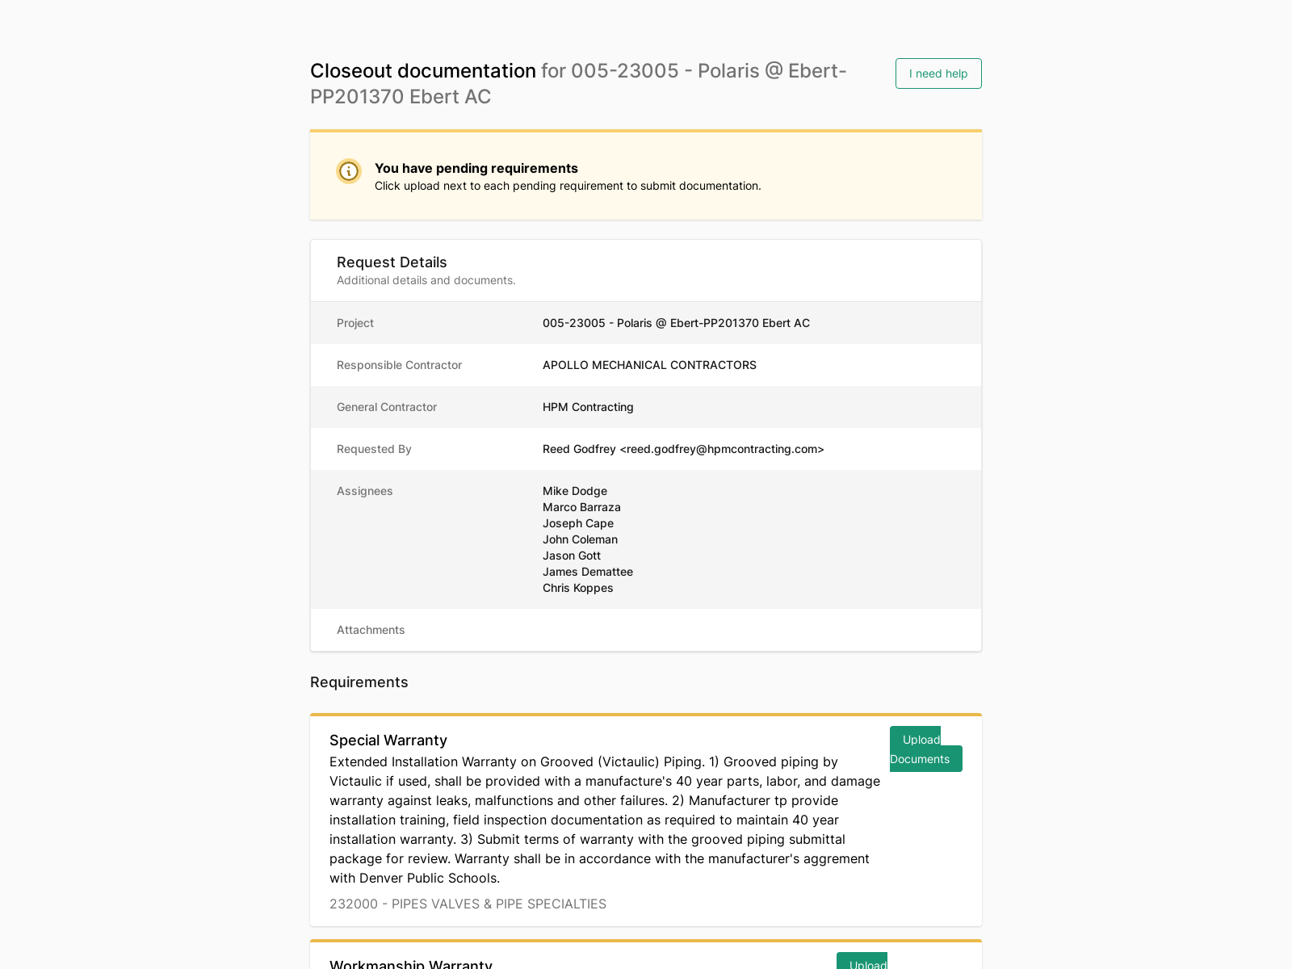Select 'APOLLO MECHANICAL CONTRACTORS' contractor name

649,365
